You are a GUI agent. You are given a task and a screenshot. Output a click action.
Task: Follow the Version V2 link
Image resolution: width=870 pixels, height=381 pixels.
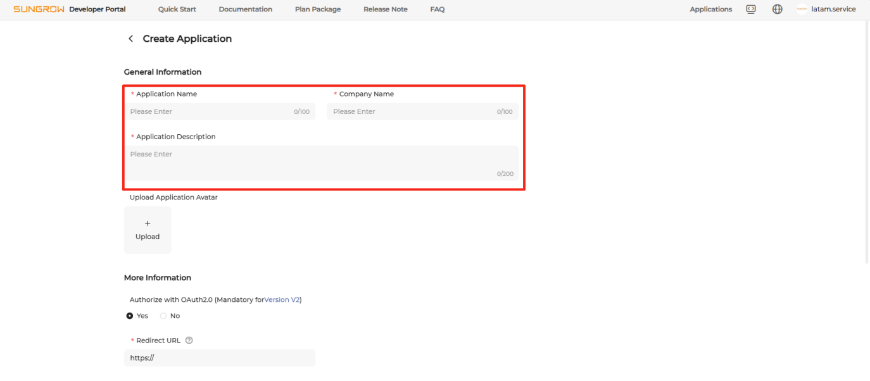(282, 299)
